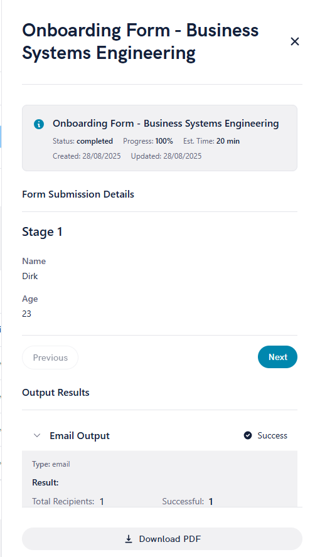Click the Total Recipients count
Image resolution: width=315 pixels, height=557 pixels.
[x=102, y=502]
